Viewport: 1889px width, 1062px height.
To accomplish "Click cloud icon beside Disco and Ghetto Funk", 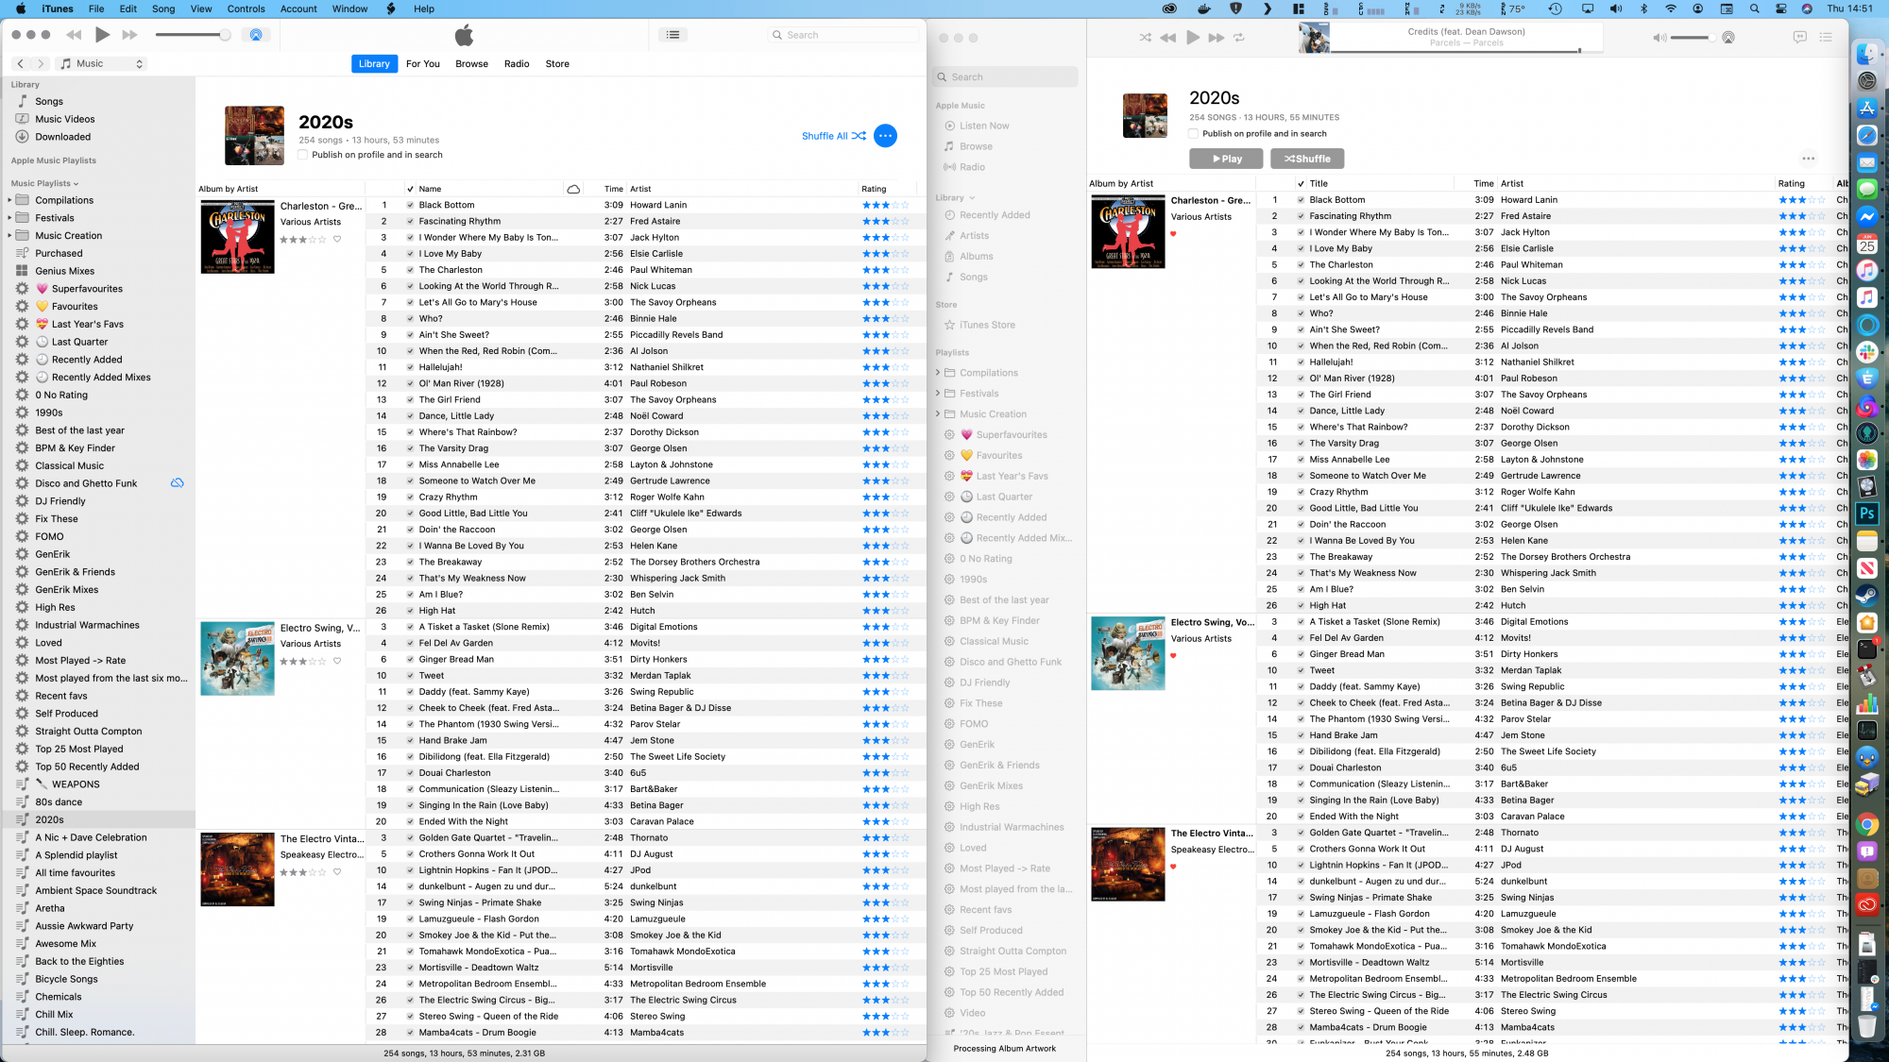I will (177, 483).
